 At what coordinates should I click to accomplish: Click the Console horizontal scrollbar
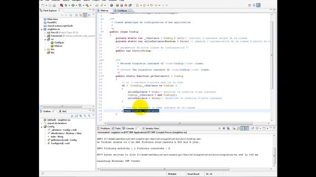tap(164, 169)
